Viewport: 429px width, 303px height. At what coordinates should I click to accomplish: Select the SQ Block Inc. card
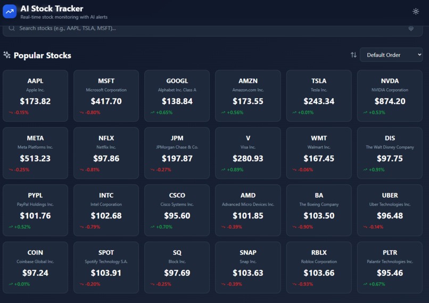177,267
